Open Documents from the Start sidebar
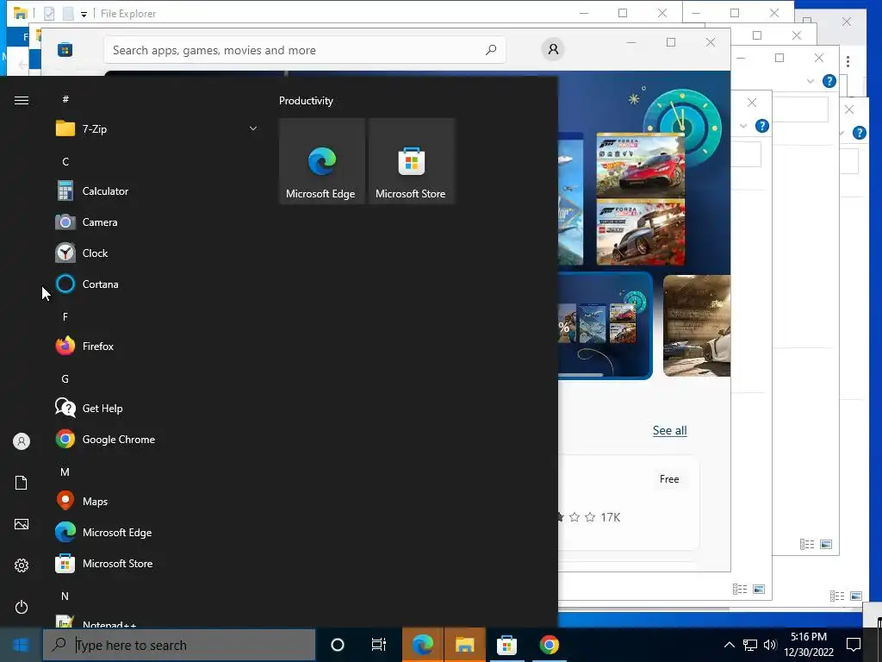Viewport: 882px width, 662px height. pos(22,483)
